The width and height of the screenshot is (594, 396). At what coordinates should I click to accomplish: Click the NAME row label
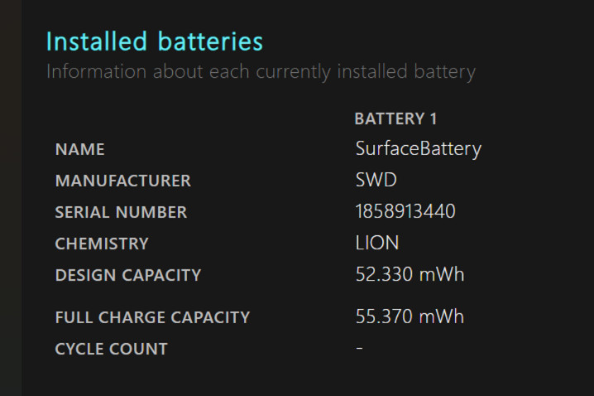point(79,149)
